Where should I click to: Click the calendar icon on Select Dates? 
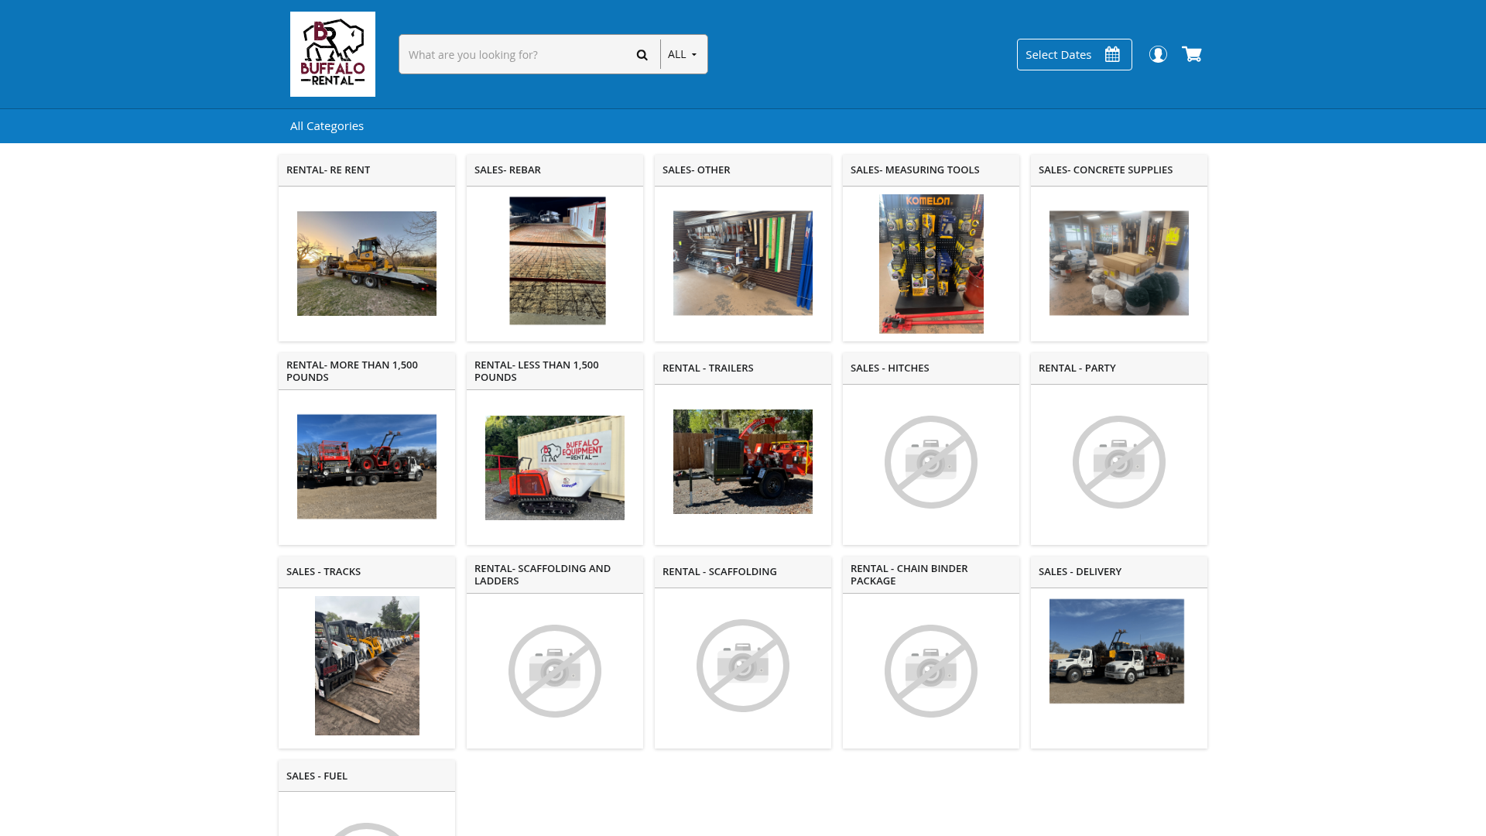coord(1112,54)
